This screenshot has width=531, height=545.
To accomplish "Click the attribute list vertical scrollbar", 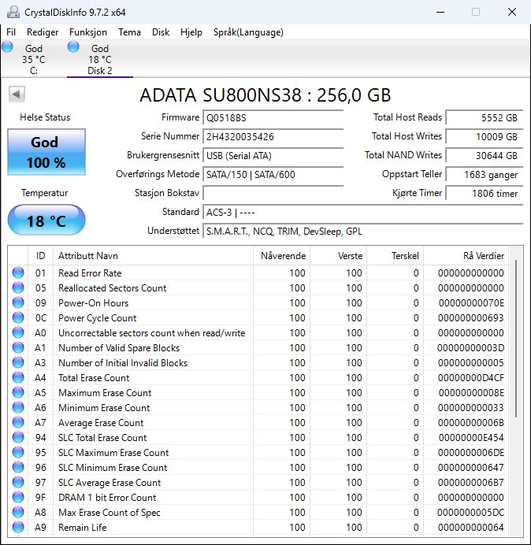I will tap(516, 339).
